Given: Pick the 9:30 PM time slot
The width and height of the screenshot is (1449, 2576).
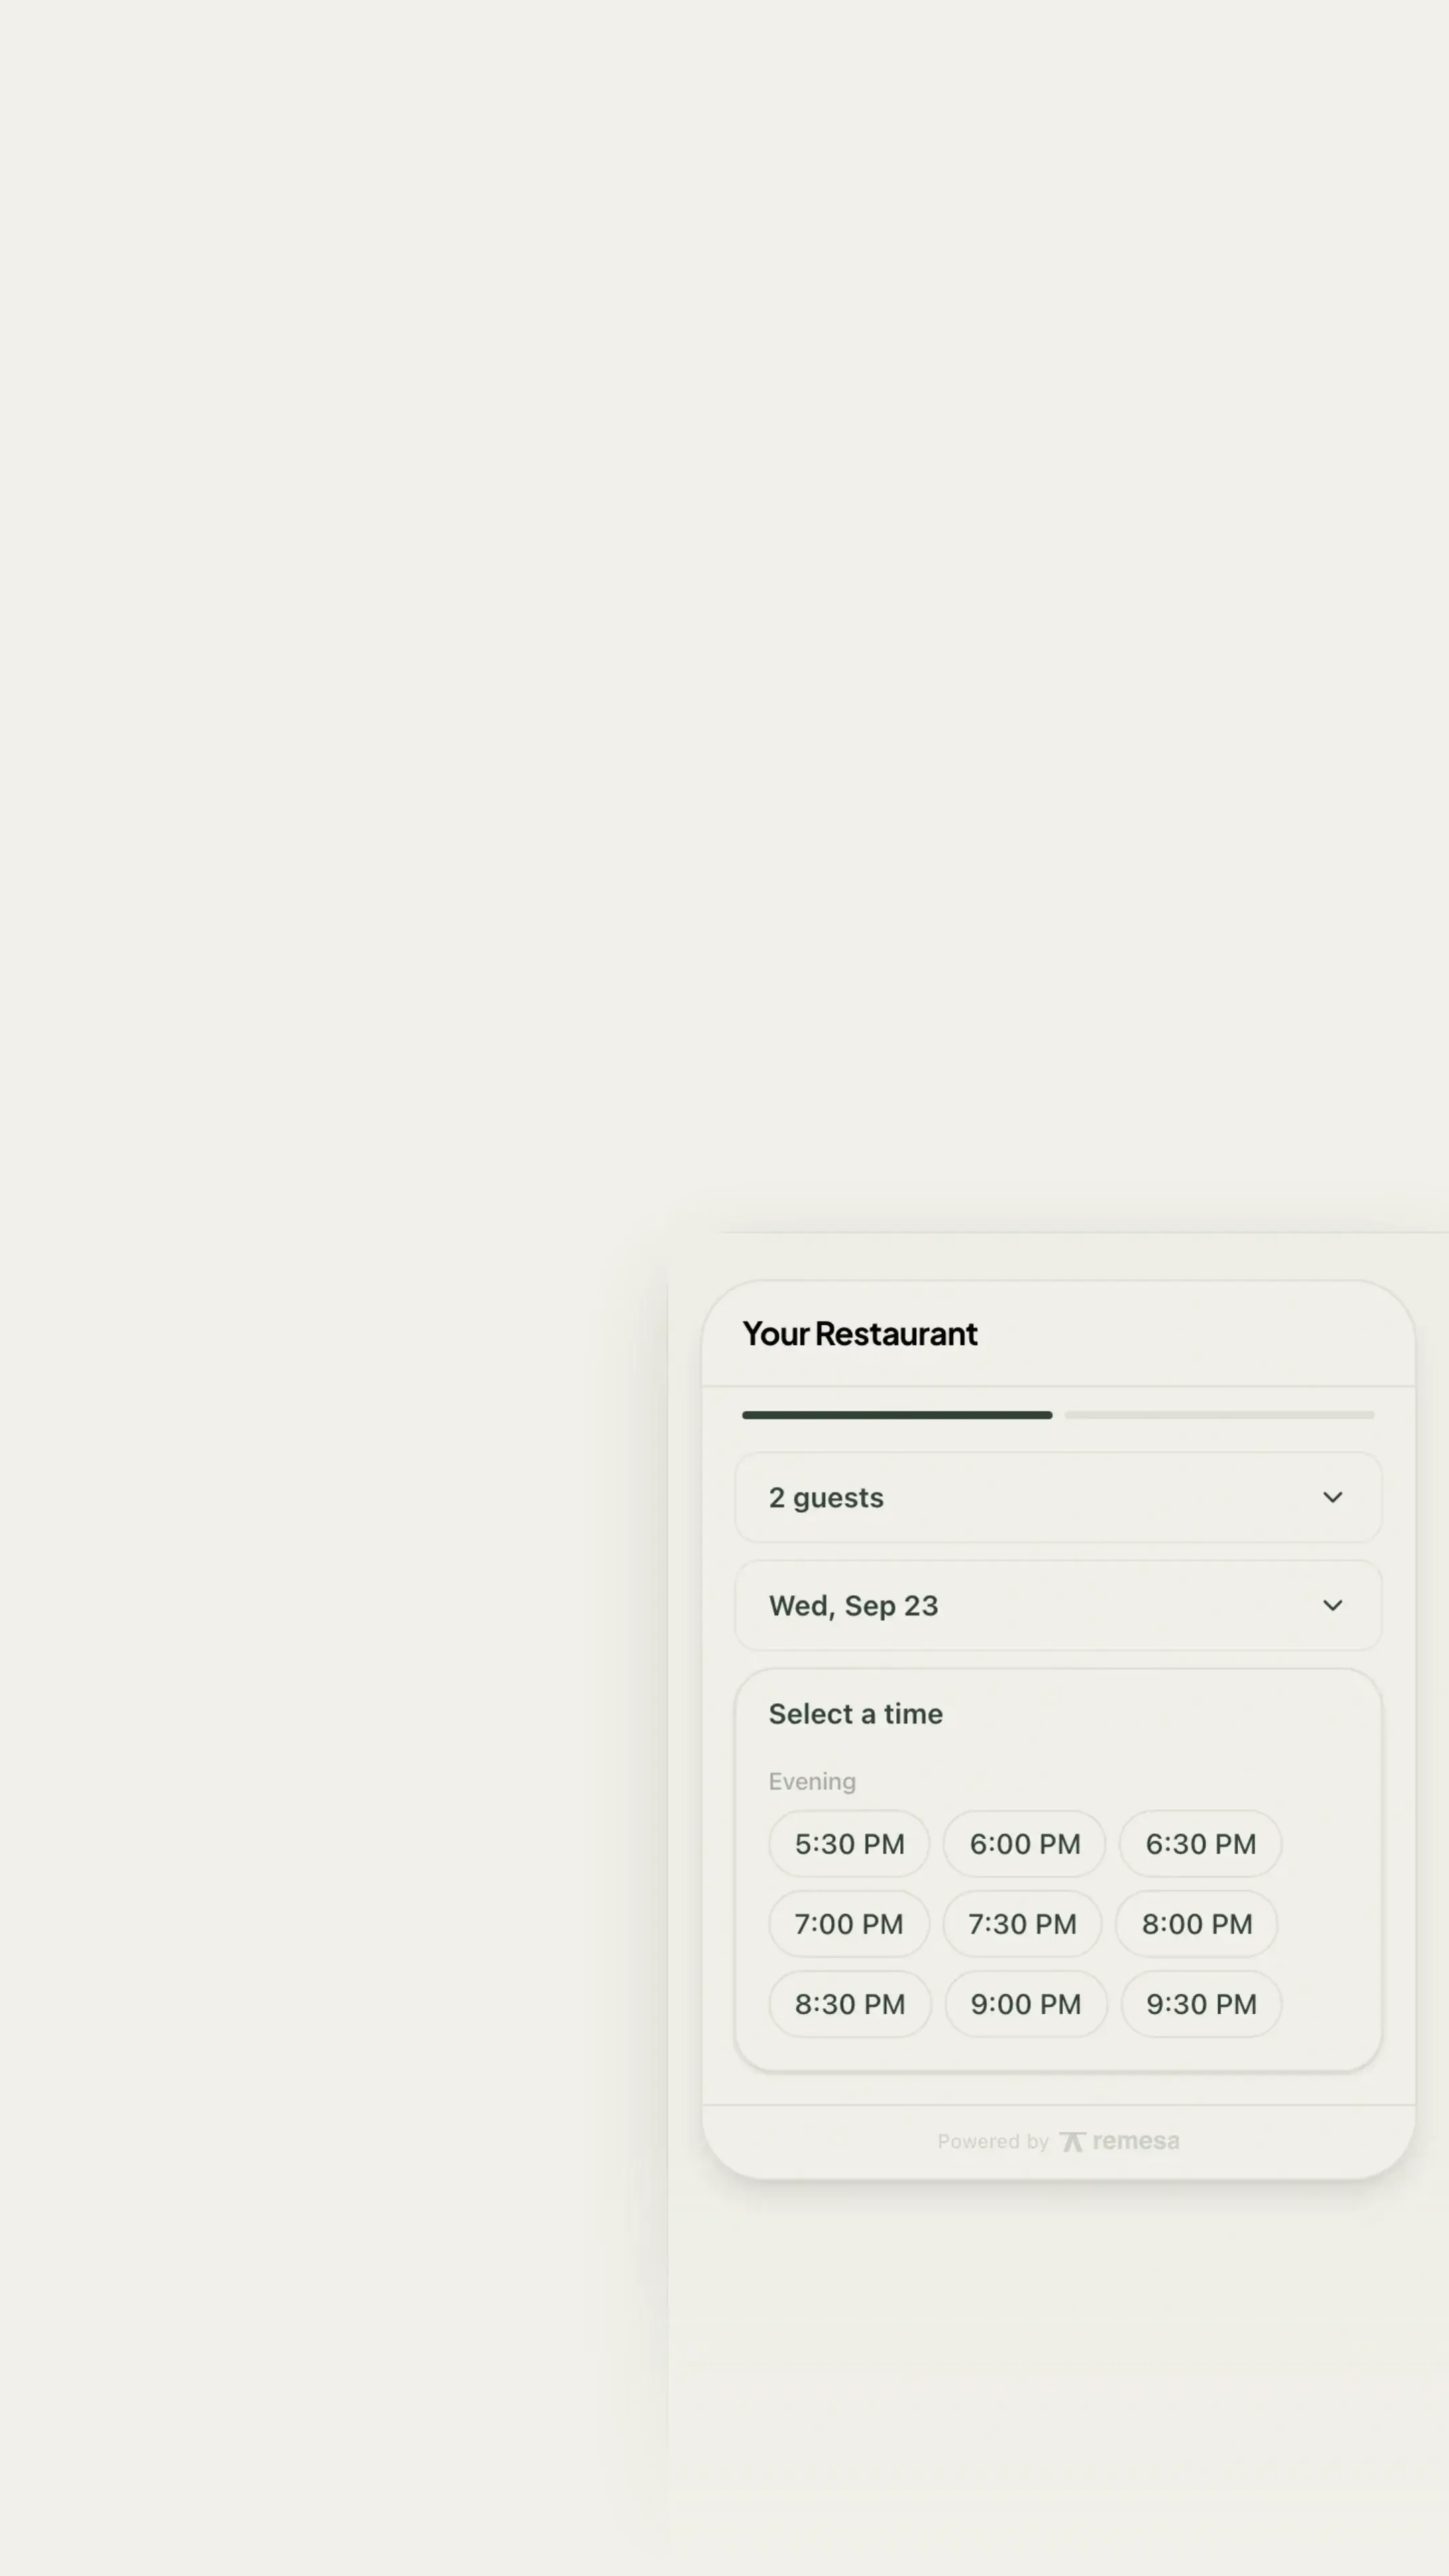Looking at the screenshot, I should [1201, 2004].
